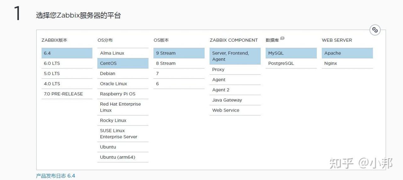
Task: Select the Web Service component
Action: pyautogui.click(x=235, y=110)
